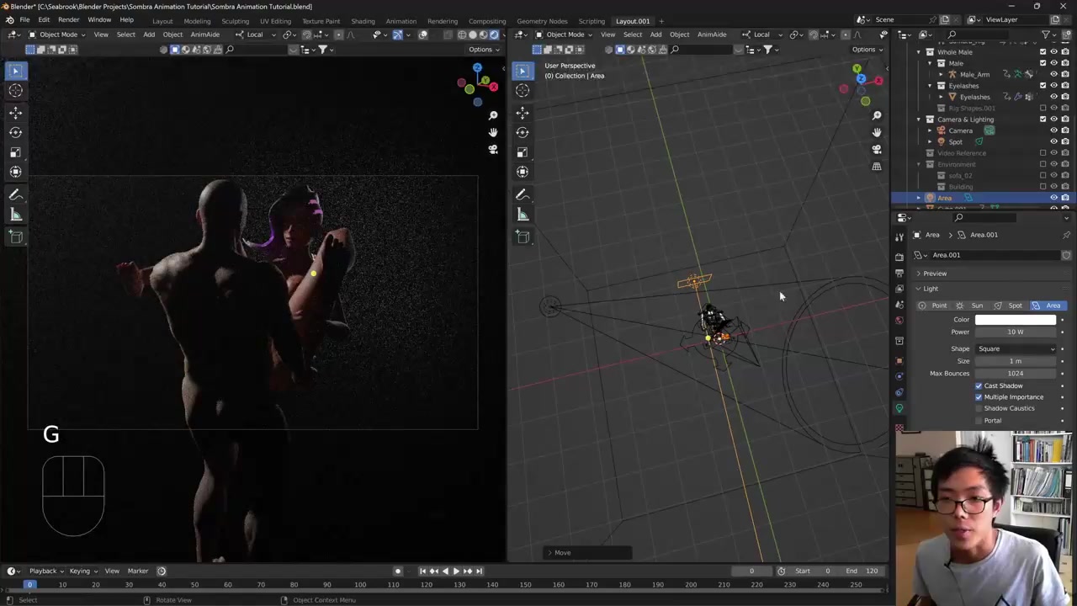Open Object Mode dropdown in left viewport
This screenshot has width=1077, height=606.
click(x=58, y=35)
